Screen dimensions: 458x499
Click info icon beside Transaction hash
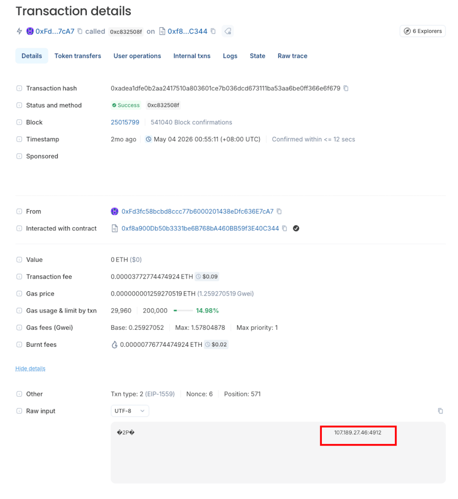tap(20, 88)
